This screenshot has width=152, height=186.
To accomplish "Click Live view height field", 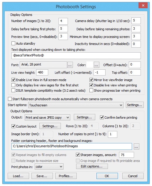I will click(x=42, y=73).
